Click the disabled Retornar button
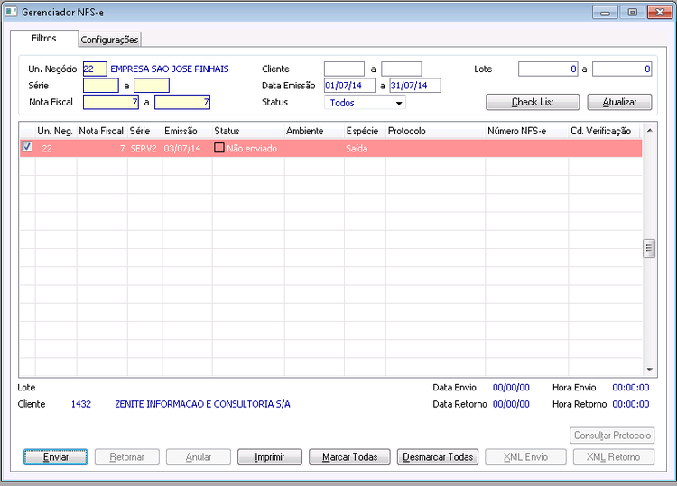This screenshot has height=486, width=677. (127, 457)
